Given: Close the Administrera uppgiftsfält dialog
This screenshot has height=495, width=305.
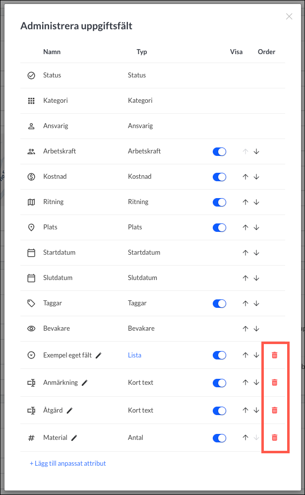Looking at the screenshot, I should click(x=289, y=16).
